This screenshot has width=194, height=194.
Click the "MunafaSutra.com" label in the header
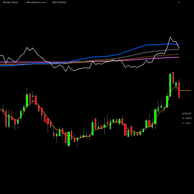pos(36,2)
